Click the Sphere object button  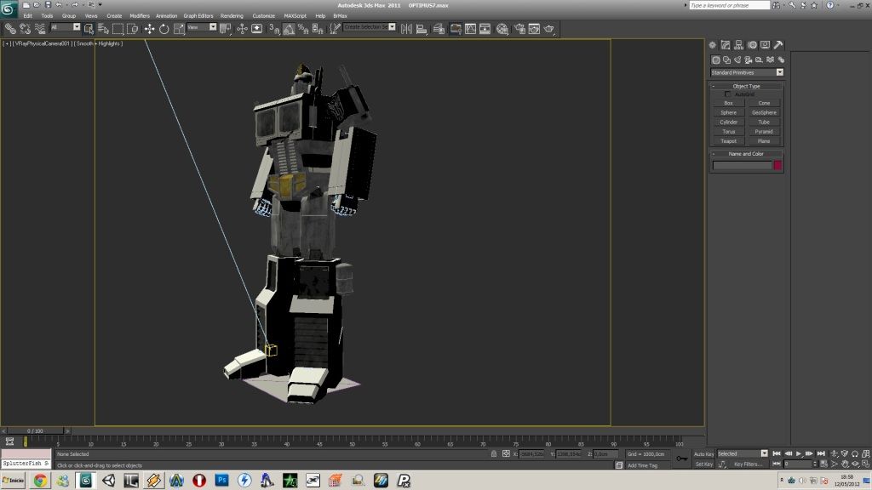click(x=729, y=112)
